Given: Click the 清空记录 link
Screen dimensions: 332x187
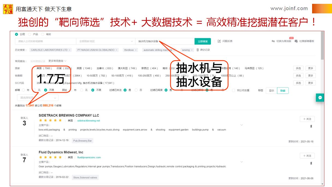Looking at the screenshot, I should (x=205, y=50).
